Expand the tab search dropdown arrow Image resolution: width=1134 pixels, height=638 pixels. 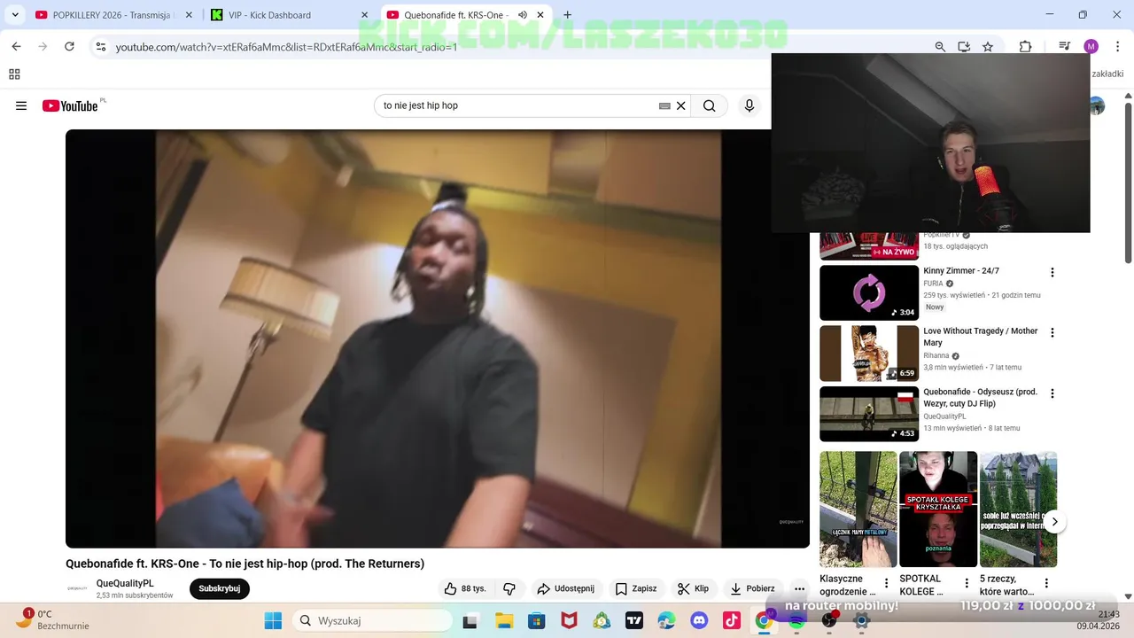[15, 15]
